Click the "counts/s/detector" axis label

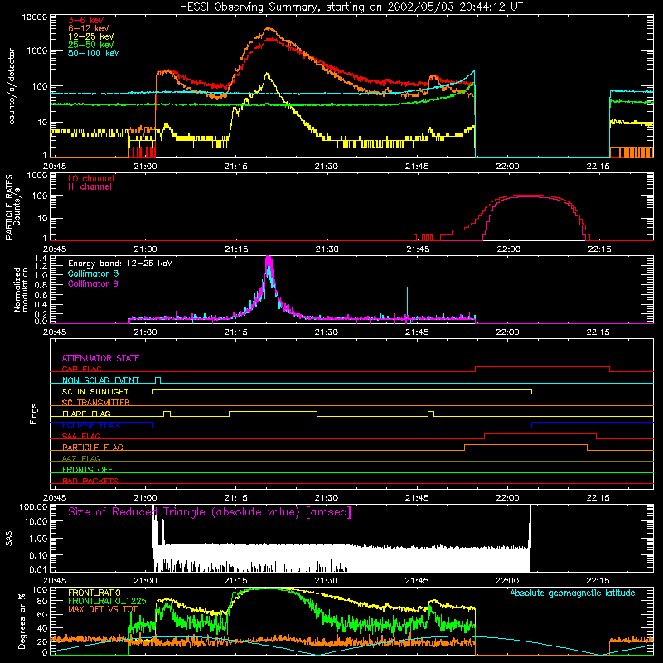[12, 86]
